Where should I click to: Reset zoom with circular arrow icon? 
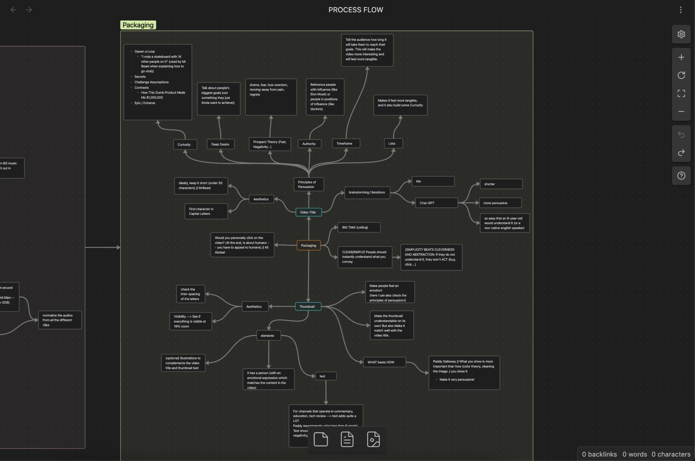(681, 75)
